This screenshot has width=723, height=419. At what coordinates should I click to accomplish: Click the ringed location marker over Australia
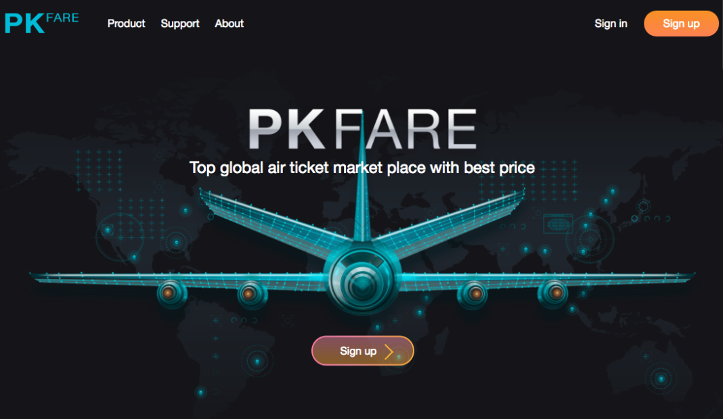(661, 378)
